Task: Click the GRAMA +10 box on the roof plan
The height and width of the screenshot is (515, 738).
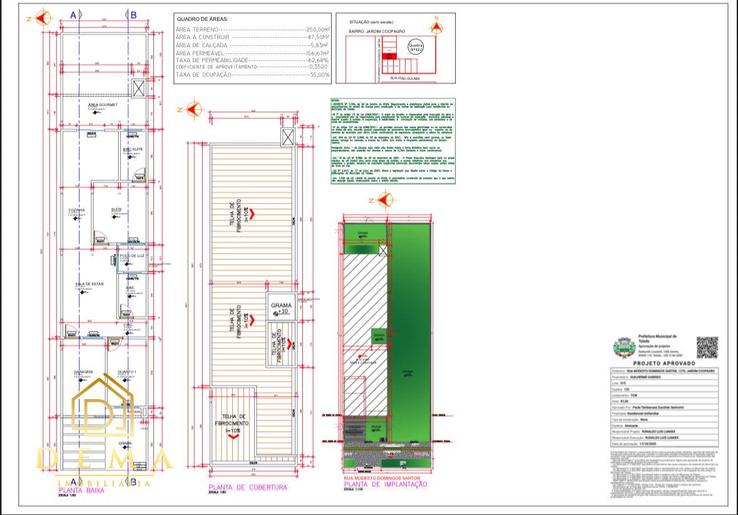Action: coord(280,307)
